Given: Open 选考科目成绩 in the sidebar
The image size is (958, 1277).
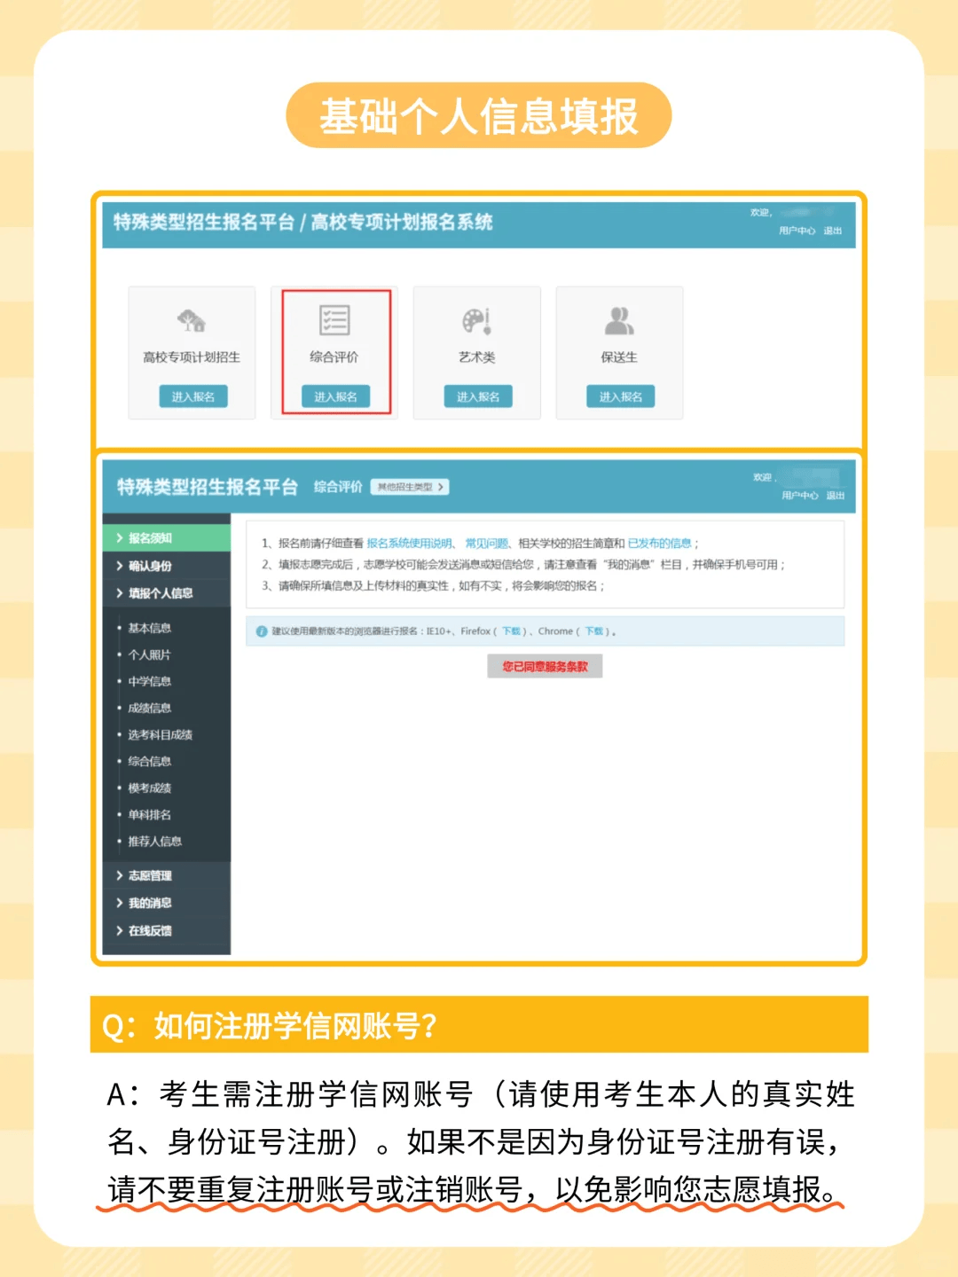Looking at the screenshot, I should coord(160,734).
